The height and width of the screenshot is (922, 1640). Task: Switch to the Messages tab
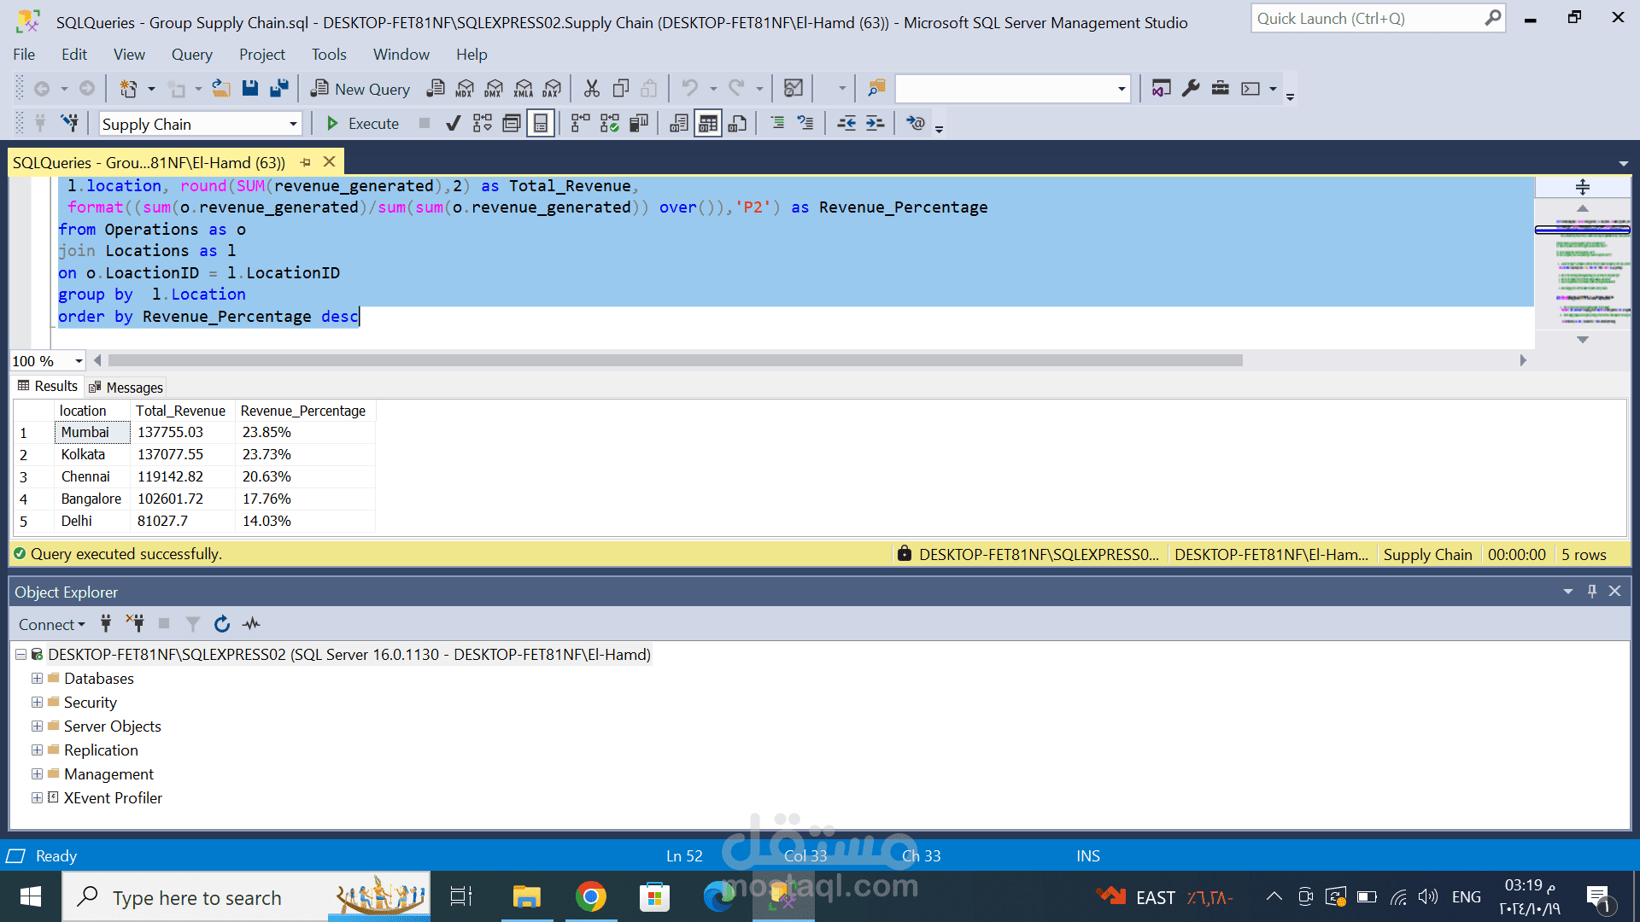(126, 388)
